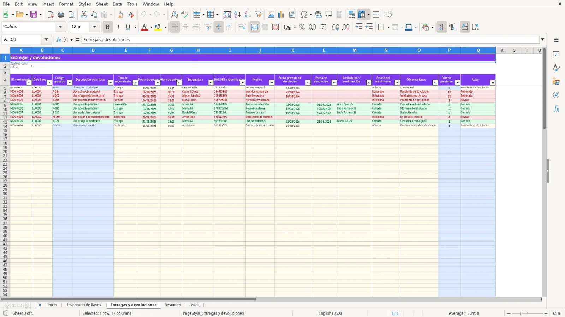Click the zoom slider handle
Image resolution: width=565 pixels, height=317 pixels.
(521, 313)
